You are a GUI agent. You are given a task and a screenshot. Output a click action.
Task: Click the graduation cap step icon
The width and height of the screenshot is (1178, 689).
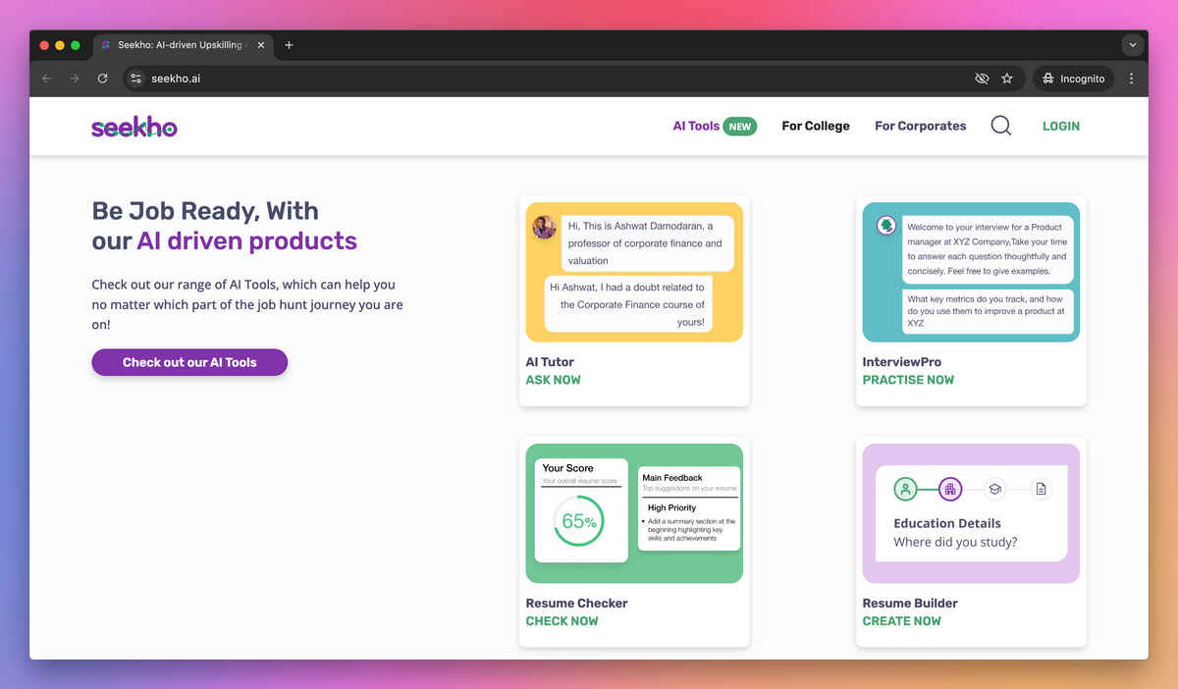(x=994, y=489)
